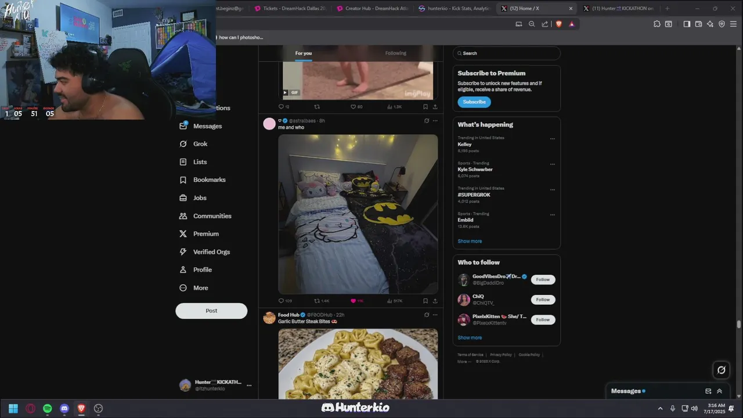Switch to hunterkio - Kick Stats tab
The width and height of the screenshot is (743, 418).
[x=455, y=8]
